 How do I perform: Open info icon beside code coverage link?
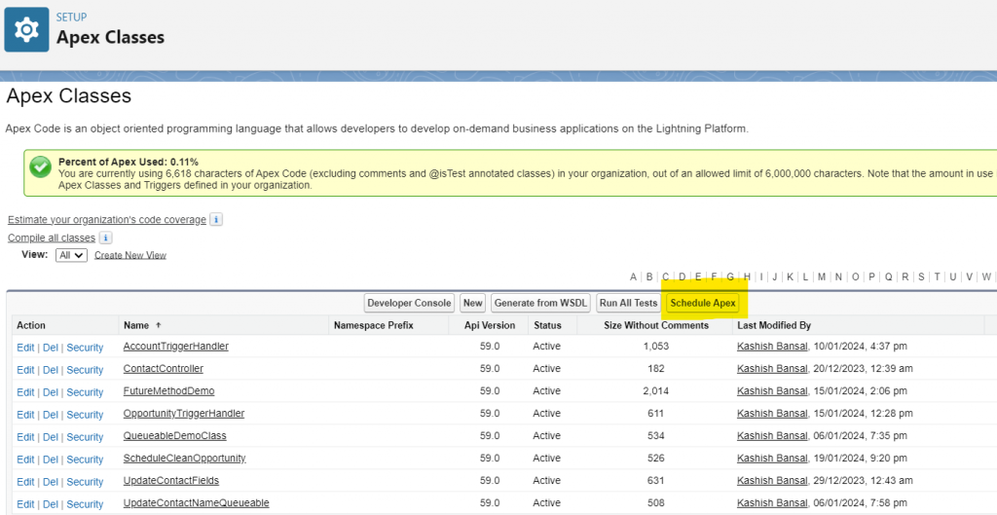click(x=216, y=219)
